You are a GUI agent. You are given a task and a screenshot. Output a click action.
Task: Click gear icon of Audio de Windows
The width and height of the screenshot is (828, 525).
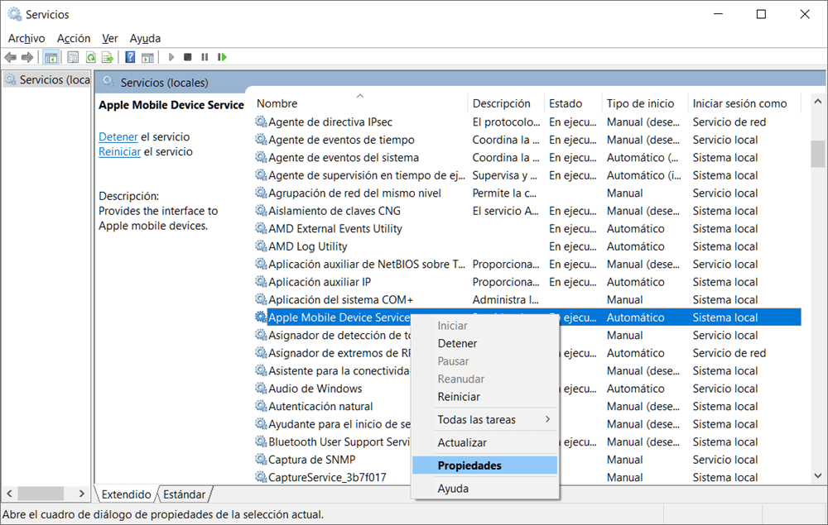(x=261, y=389)
